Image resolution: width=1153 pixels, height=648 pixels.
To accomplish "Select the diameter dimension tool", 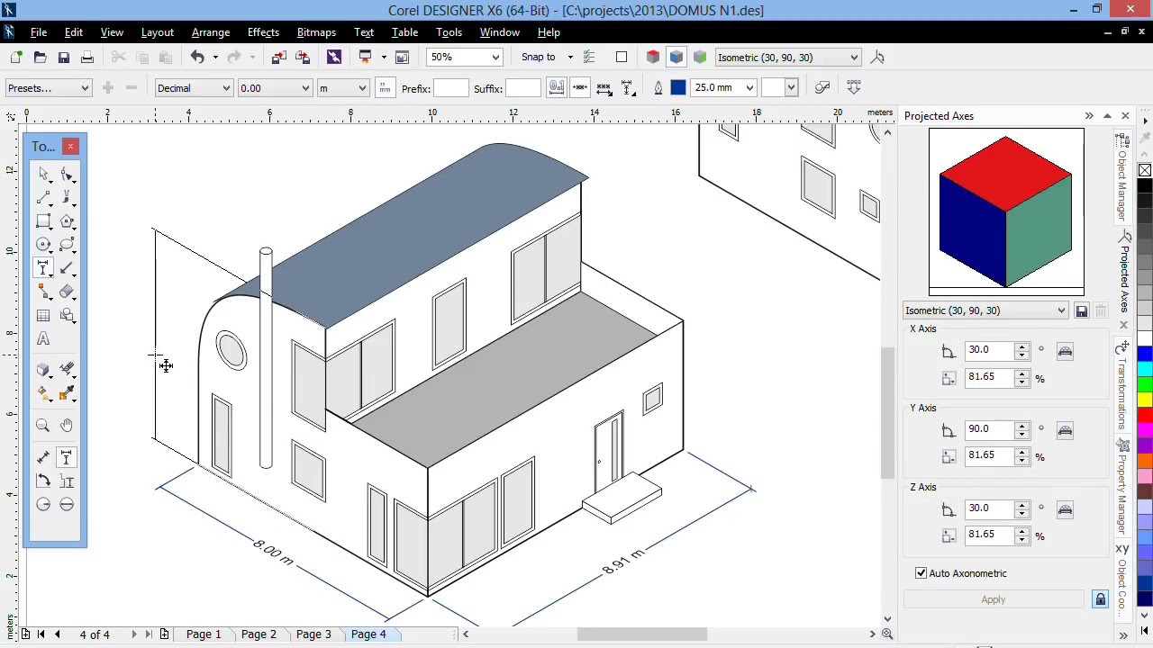I will coord(67,505).
